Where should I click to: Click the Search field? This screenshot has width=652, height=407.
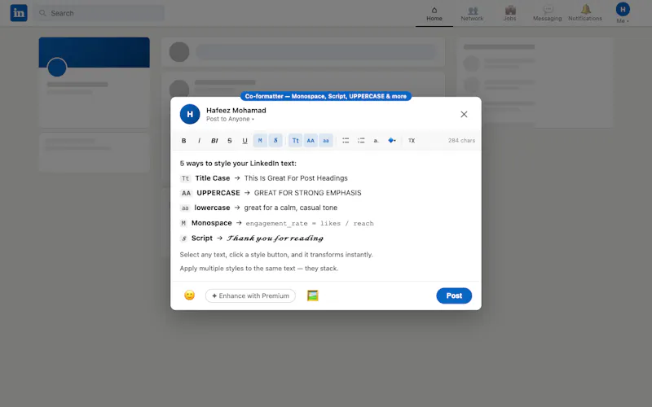[99, 13]
